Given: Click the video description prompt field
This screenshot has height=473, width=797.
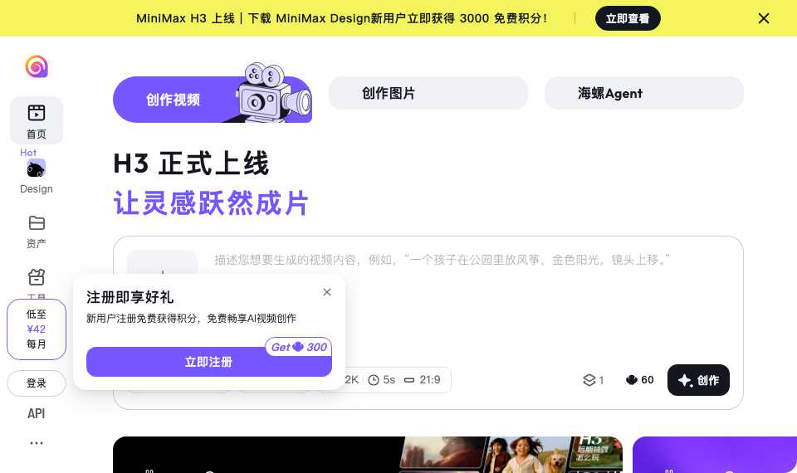Looking at the screenshot, I should (442, 260).
